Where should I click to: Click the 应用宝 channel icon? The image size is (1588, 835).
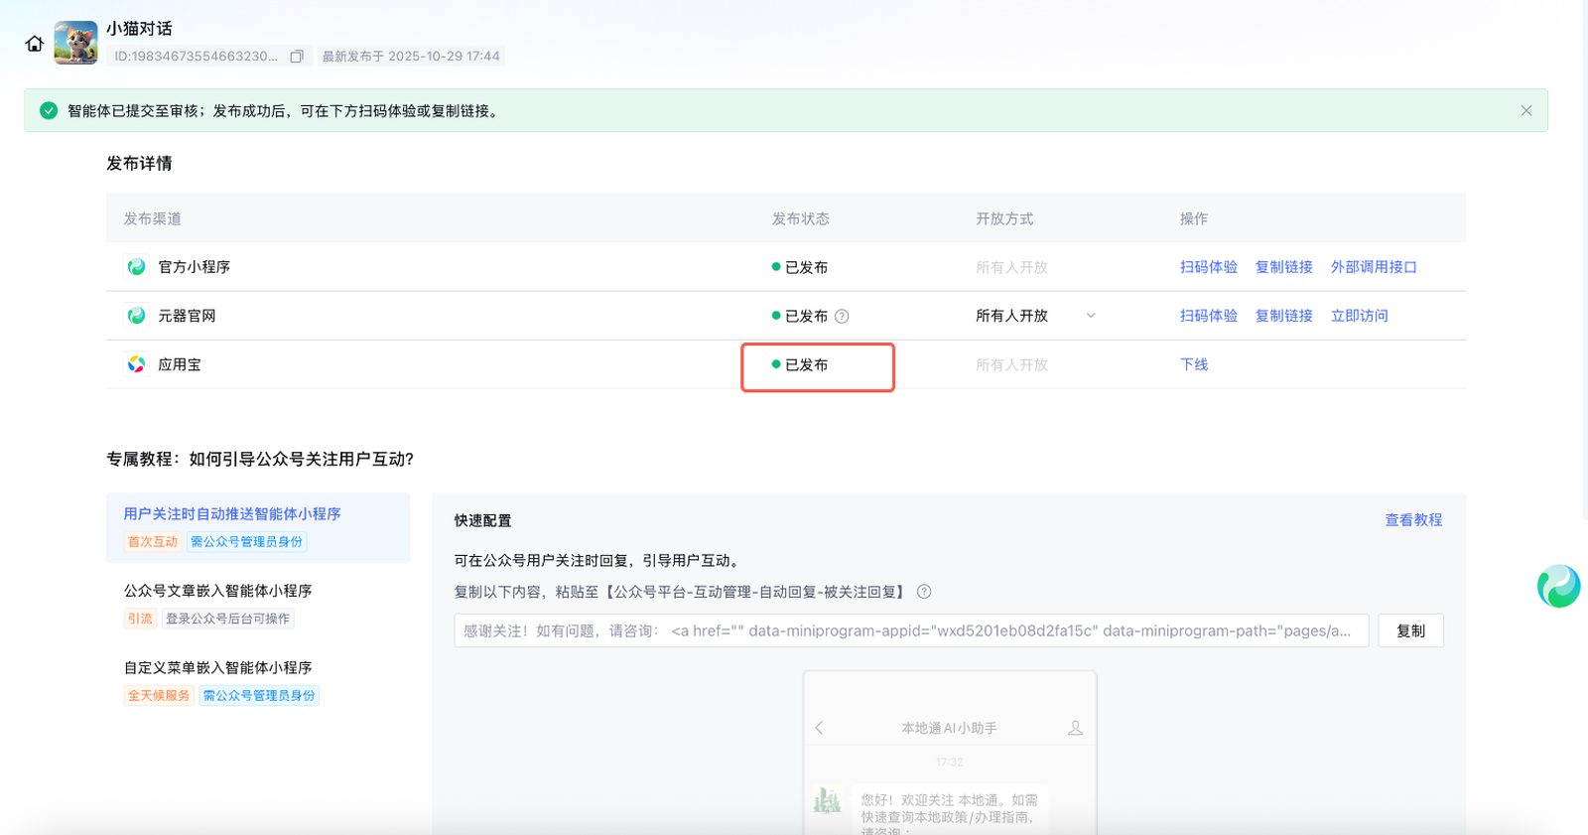137,364
